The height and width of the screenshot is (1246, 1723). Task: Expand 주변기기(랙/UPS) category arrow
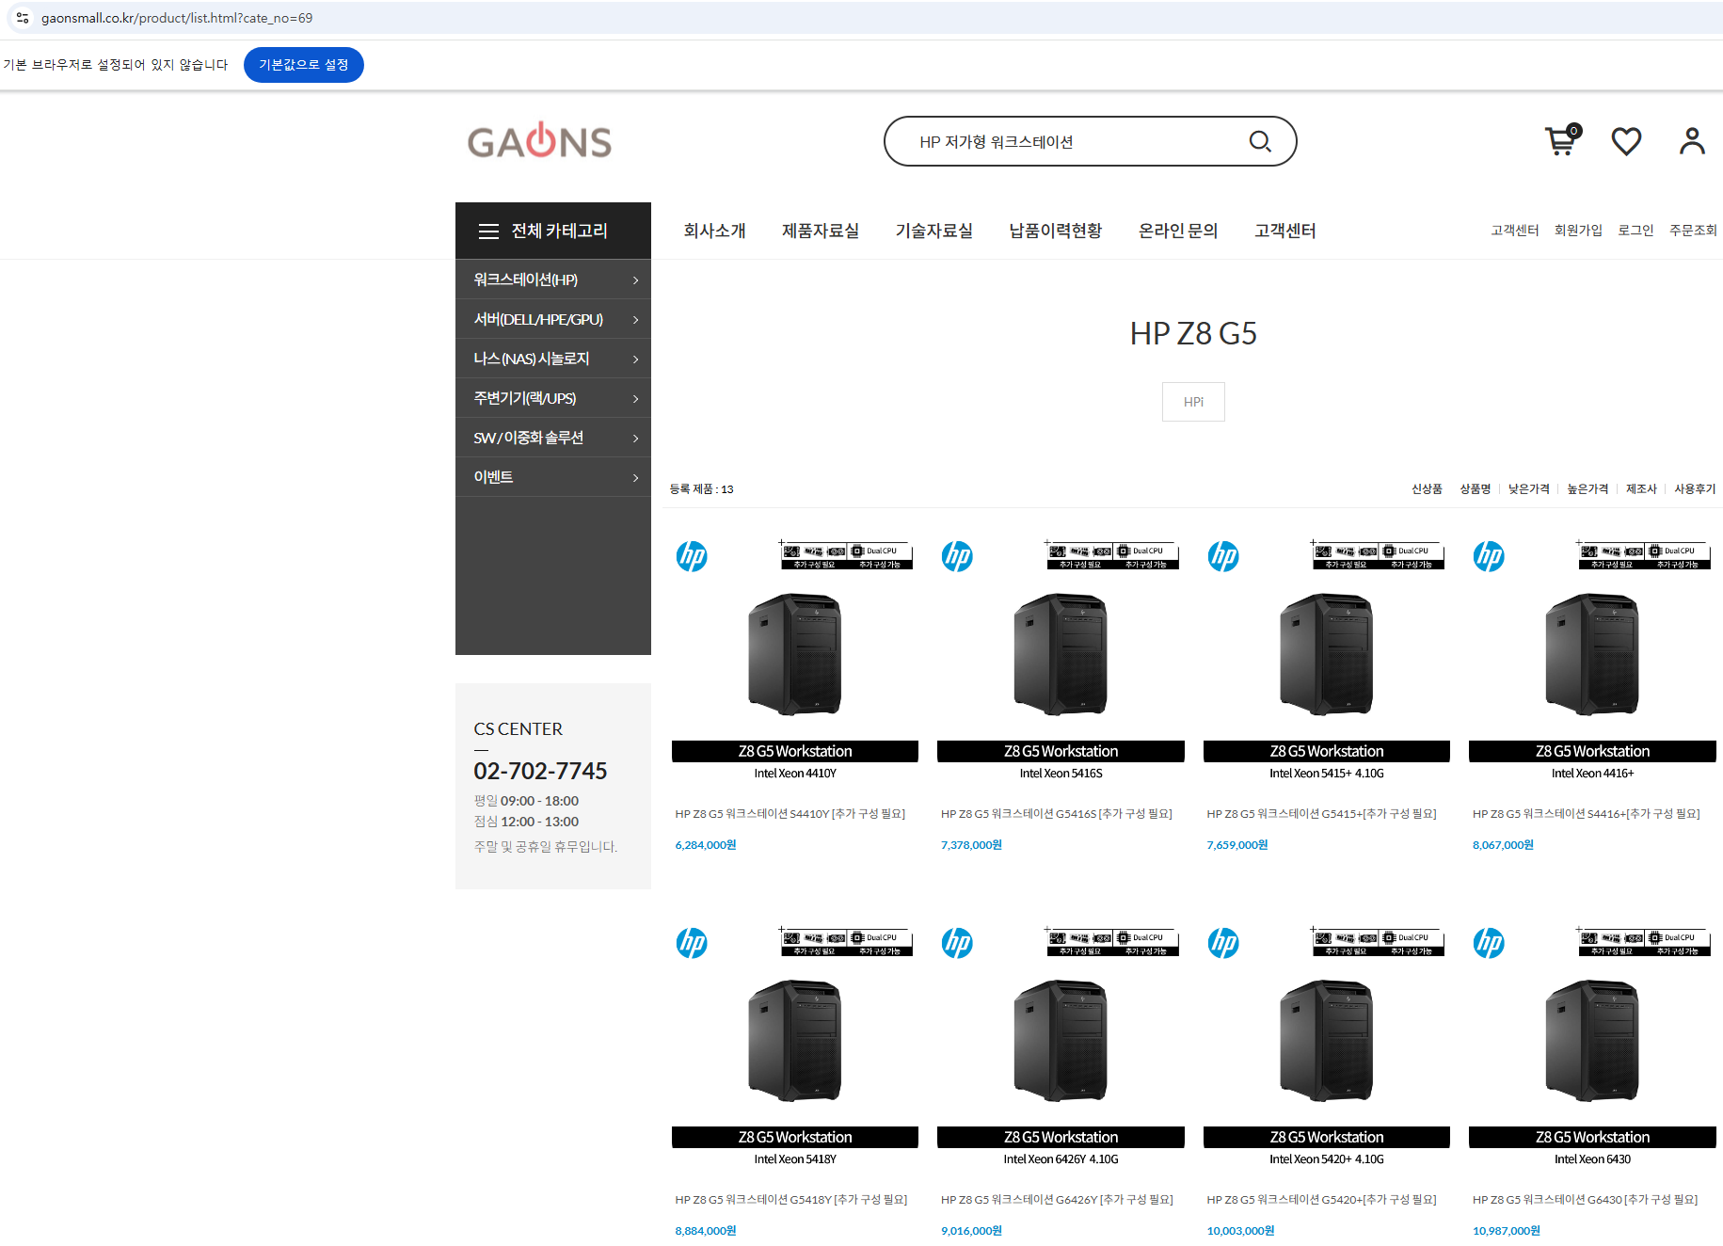tap(636, 399)
